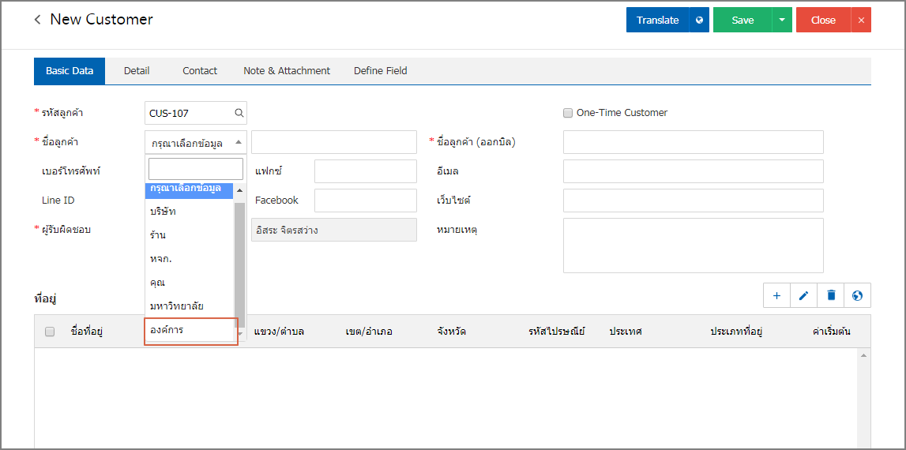Add a new address with plus icon
Screen dimensions: 906x450
click(x=776, y=295)
